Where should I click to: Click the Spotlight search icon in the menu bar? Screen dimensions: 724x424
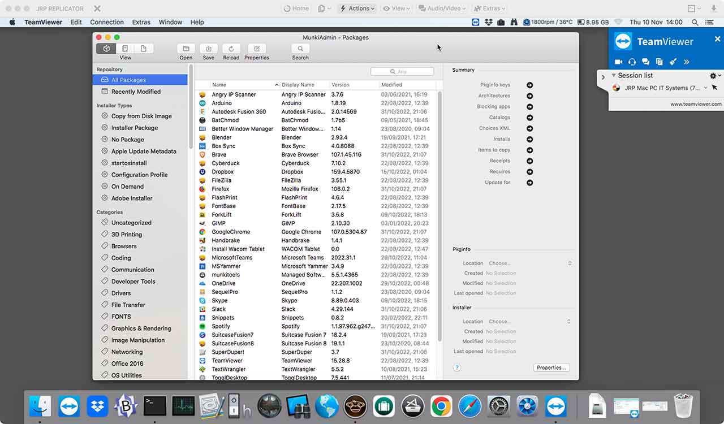click(x=695, y=22)
